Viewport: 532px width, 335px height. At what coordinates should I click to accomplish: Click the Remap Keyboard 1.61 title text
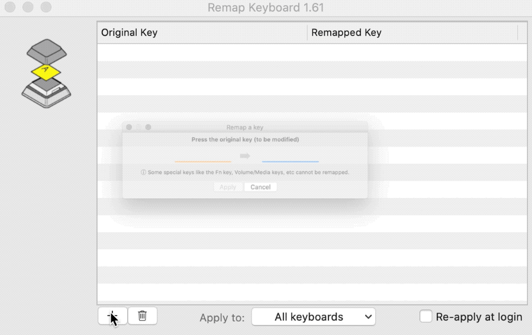point(266,8)
